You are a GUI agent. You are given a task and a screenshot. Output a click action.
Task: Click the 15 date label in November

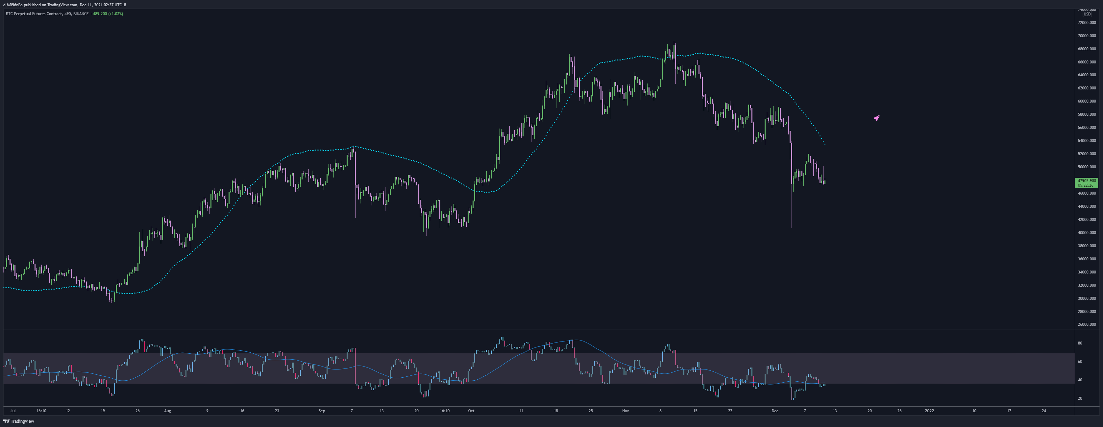click(695, 411)
